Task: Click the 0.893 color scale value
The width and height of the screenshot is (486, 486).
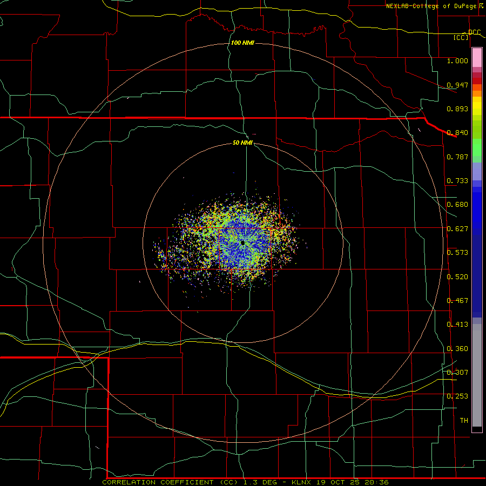Action: 457,109
